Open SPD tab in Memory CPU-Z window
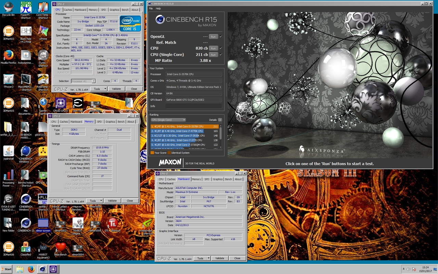The image size is (438, 274). coord(99,122)
